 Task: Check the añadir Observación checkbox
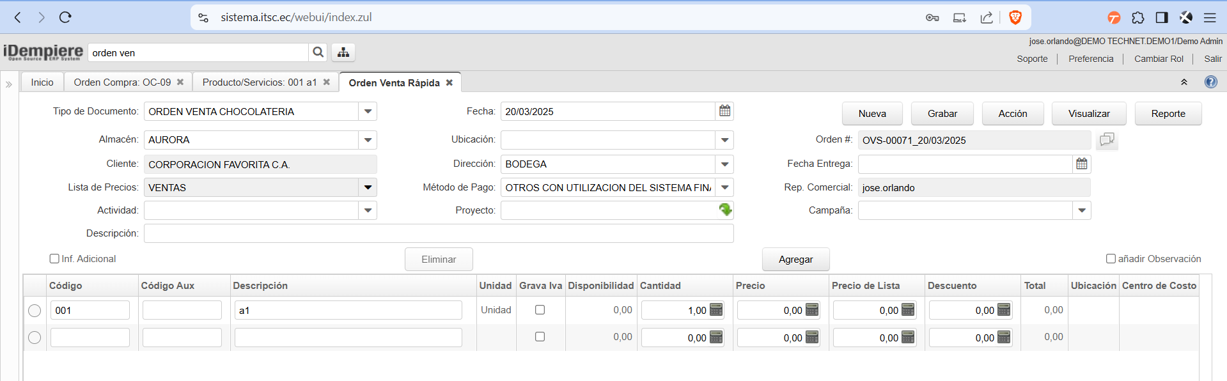[1111, 259]
